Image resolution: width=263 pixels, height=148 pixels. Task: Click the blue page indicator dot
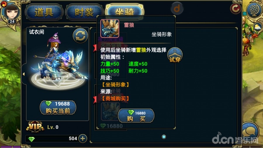tap(164, 137)
